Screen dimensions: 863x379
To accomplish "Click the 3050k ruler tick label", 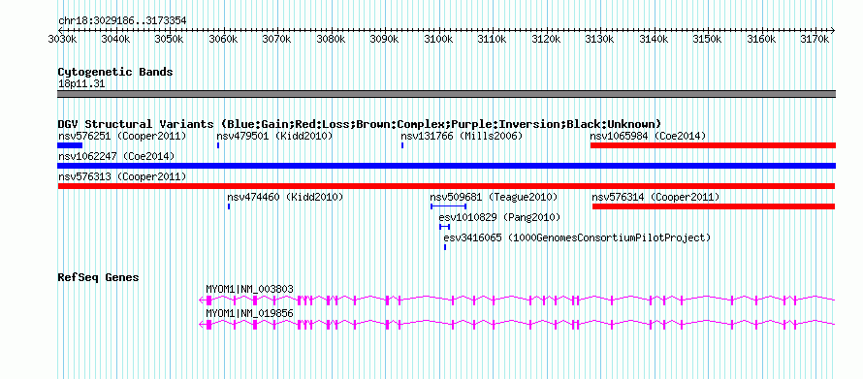I will click(x=170, y=40).
